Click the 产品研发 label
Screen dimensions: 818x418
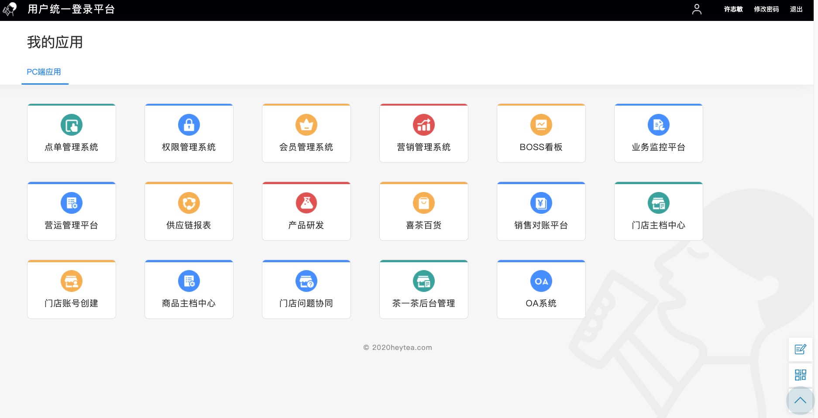306,225
